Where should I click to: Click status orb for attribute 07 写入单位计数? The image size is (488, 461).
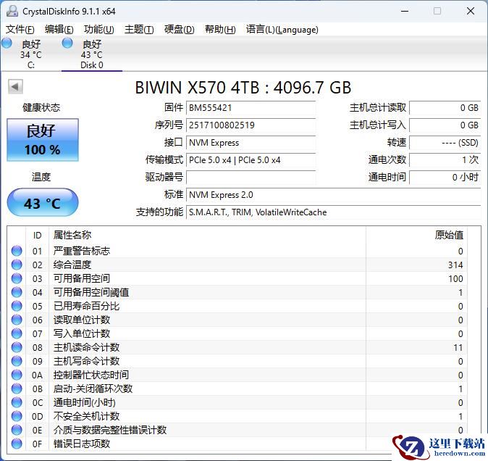pyautogui.click(x=17, y=333)
